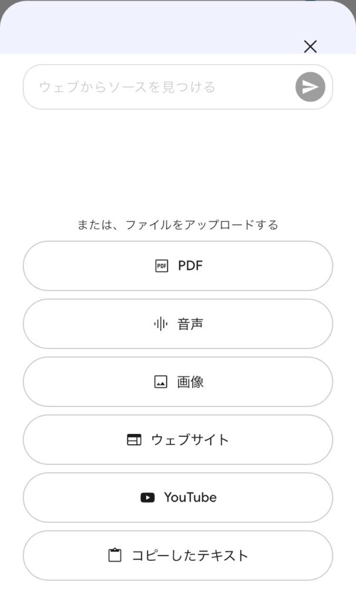Screen dimensions: 356x602
Task: Click the PDF file icon
Action: coord(162,266)
